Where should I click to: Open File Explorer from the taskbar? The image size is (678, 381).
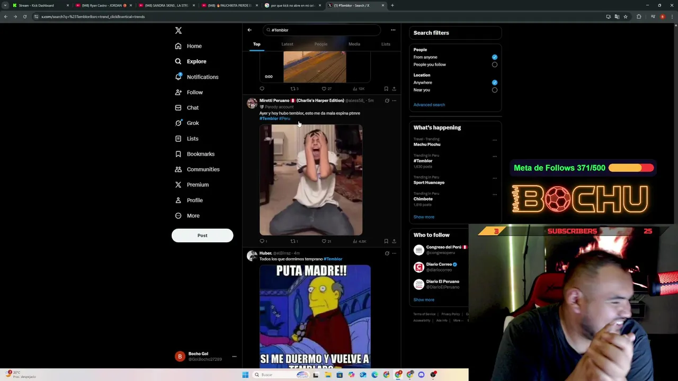coord(328,375)
